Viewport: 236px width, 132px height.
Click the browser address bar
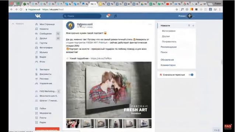pos(99,10)
